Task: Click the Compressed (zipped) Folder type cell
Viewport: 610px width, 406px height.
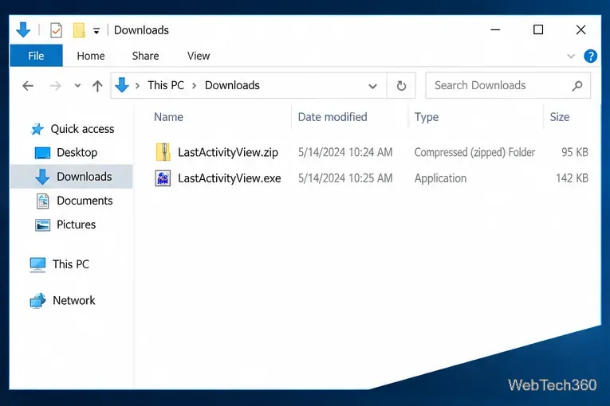Action: click(474, 152)
